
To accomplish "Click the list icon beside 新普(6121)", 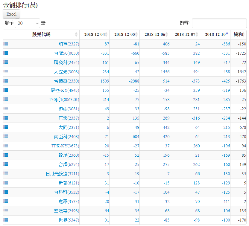I will point(6,183).
